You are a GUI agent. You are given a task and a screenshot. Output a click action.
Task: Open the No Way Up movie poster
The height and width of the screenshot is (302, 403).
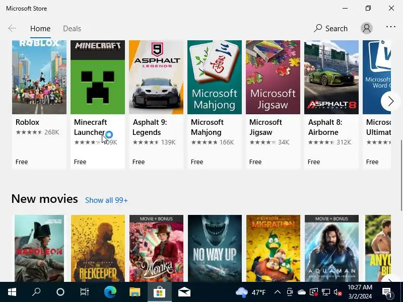(215, 248)
